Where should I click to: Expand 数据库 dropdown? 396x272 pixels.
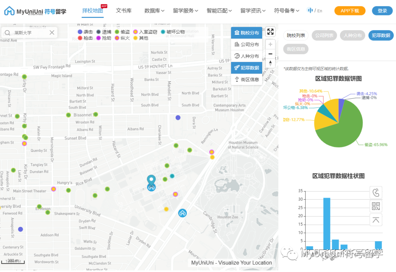pyautogui.click(x=154, y=11)
